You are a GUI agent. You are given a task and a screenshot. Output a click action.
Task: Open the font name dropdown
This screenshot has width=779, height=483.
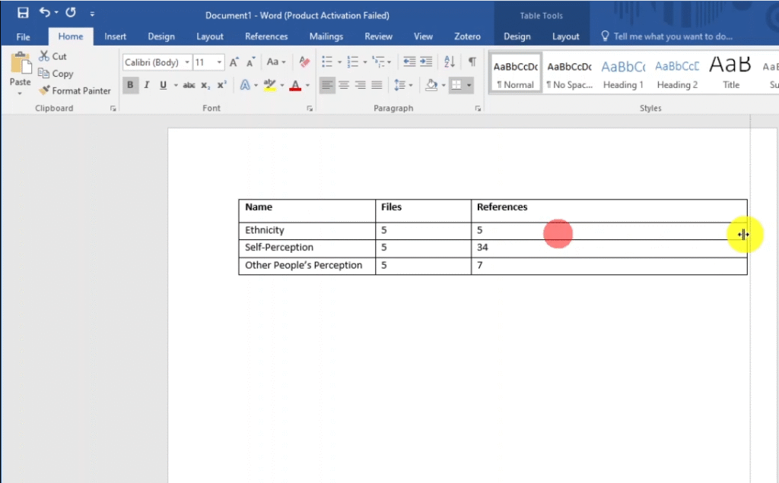(x=187, y=62)
